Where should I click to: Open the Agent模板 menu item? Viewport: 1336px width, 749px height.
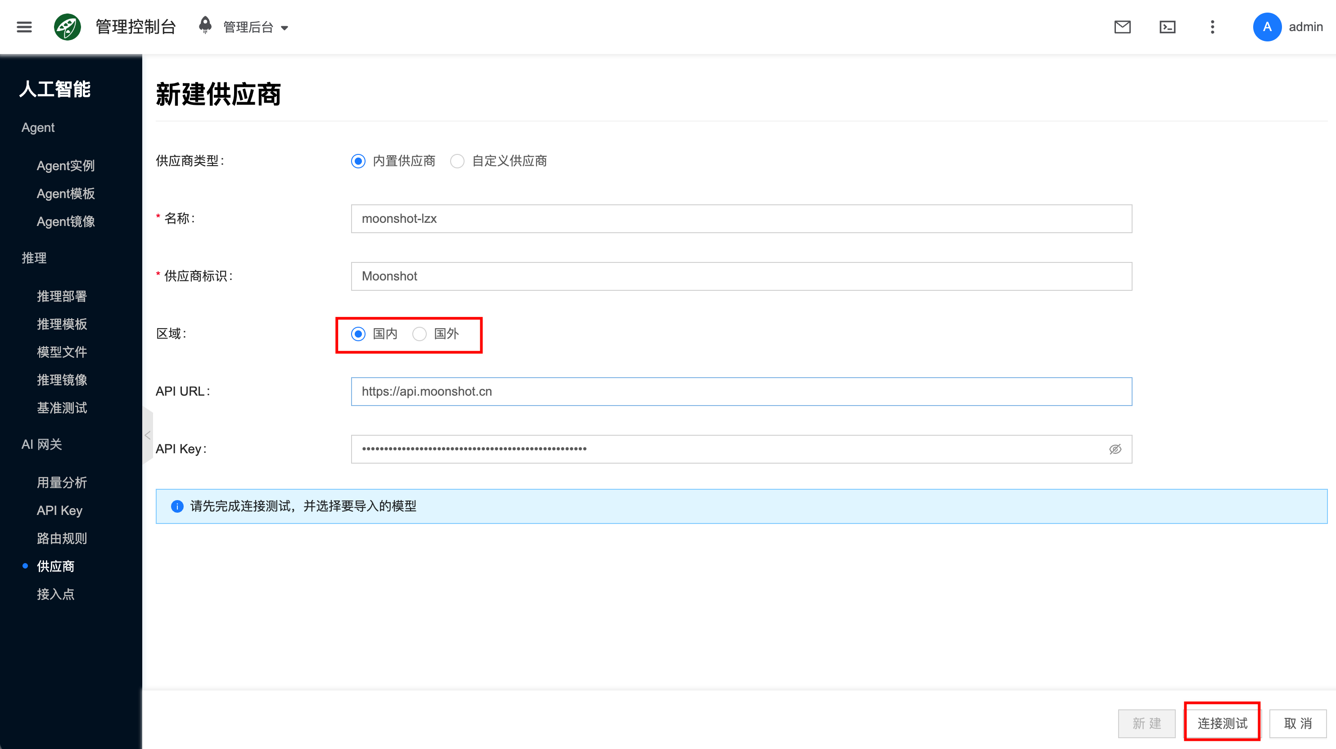click(x=66, y=194)
